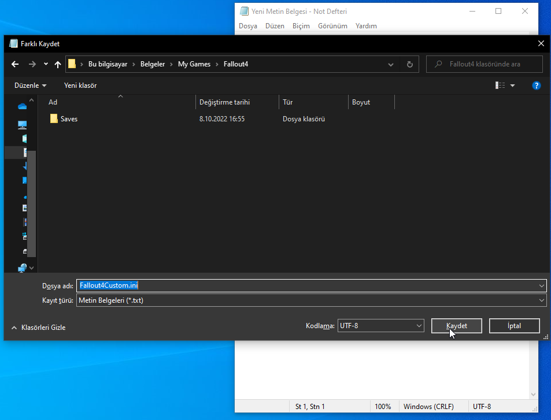The image size is (551, 420).
Task: Select Videos icon in navigation pane
Action: [x=25, y=222]
